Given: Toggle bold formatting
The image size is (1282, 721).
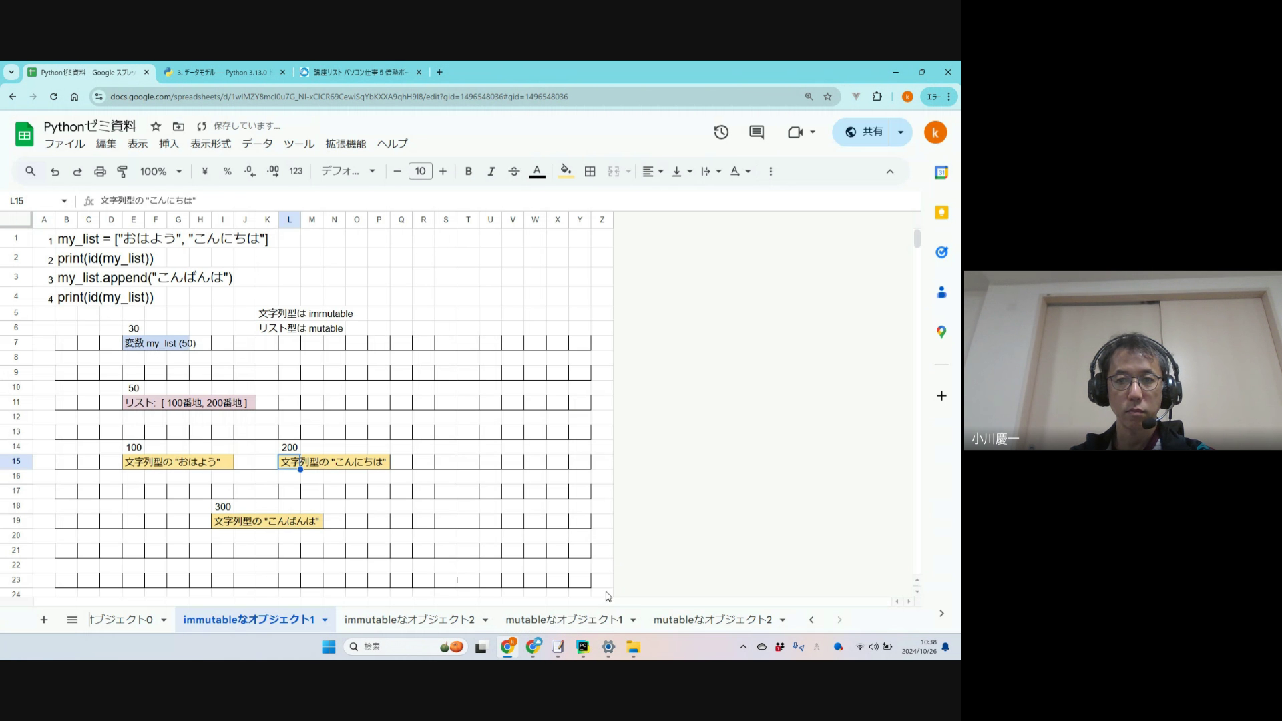Looking at the screenshot, I should pyautogui.click(x=469, y=172).
